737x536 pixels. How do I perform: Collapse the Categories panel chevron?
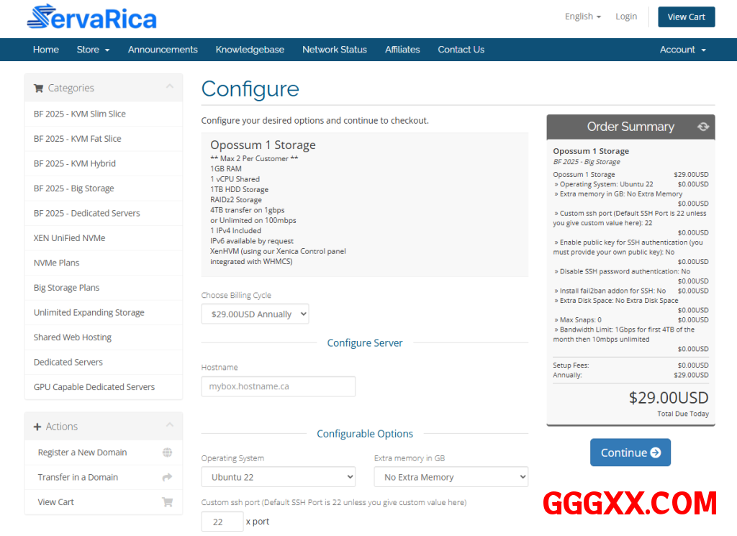point(170,87)
